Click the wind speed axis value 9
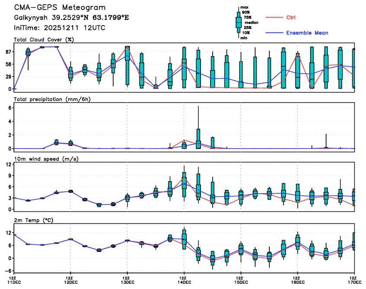 10,175
